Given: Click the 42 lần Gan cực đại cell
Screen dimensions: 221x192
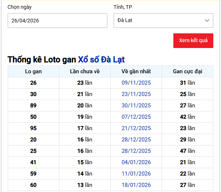Looking at the screenshot, I should [x=187, y=117].
